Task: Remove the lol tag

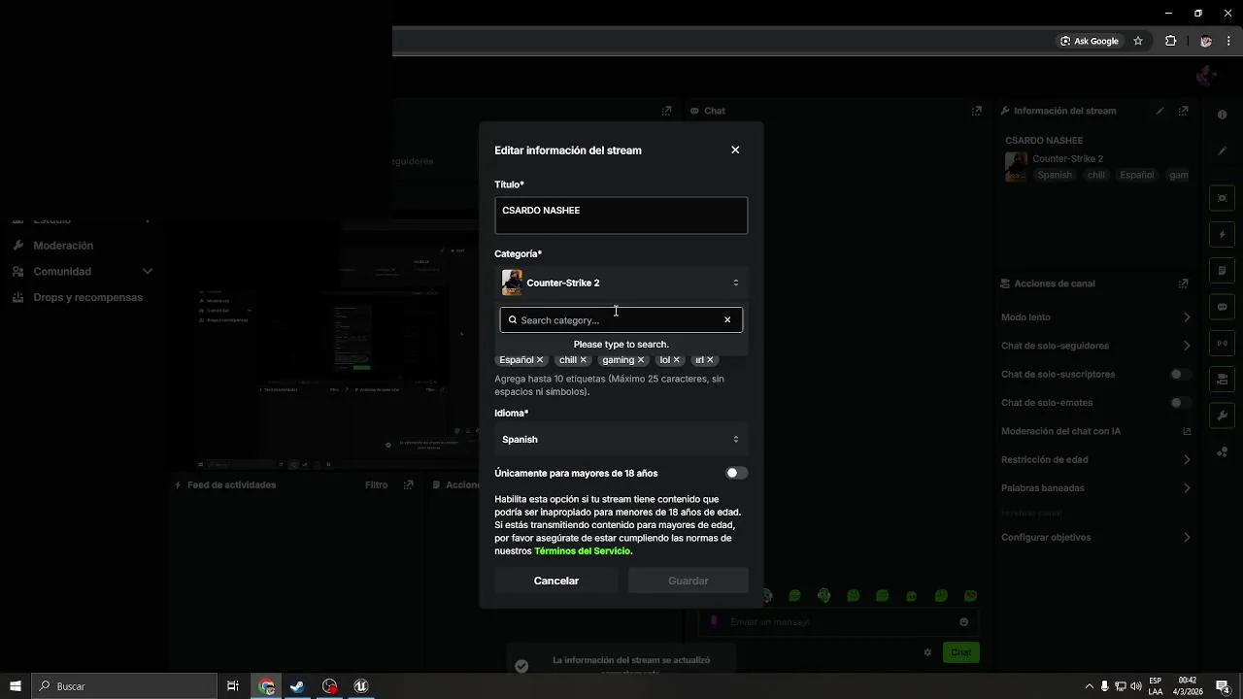Action: point(677,360)
